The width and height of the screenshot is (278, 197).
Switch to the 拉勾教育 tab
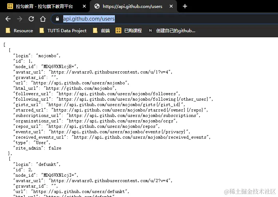pos(45,7)
